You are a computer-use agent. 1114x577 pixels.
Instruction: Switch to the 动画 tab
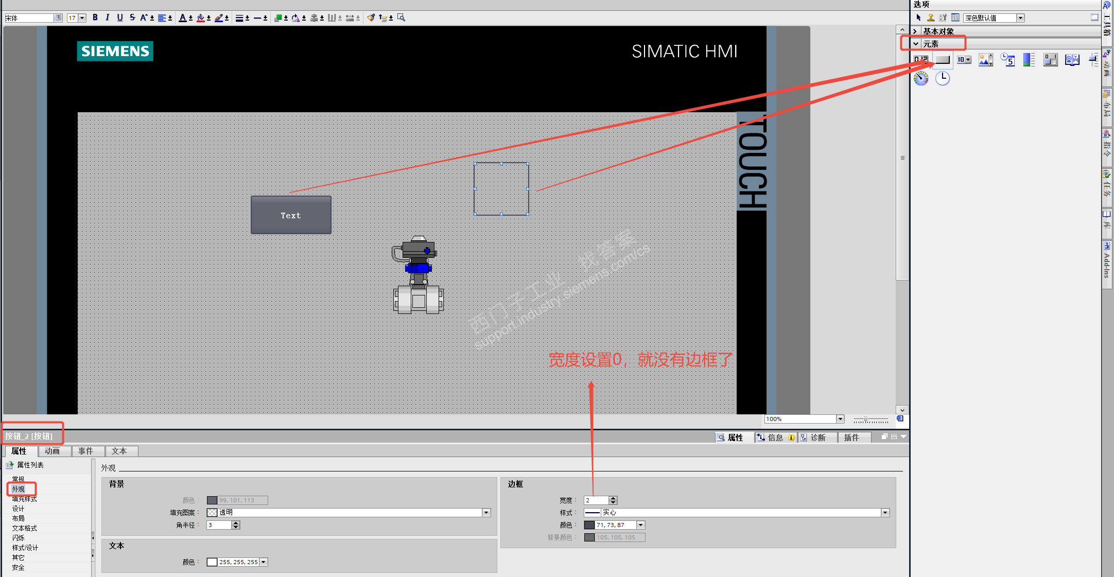[52, 451]
